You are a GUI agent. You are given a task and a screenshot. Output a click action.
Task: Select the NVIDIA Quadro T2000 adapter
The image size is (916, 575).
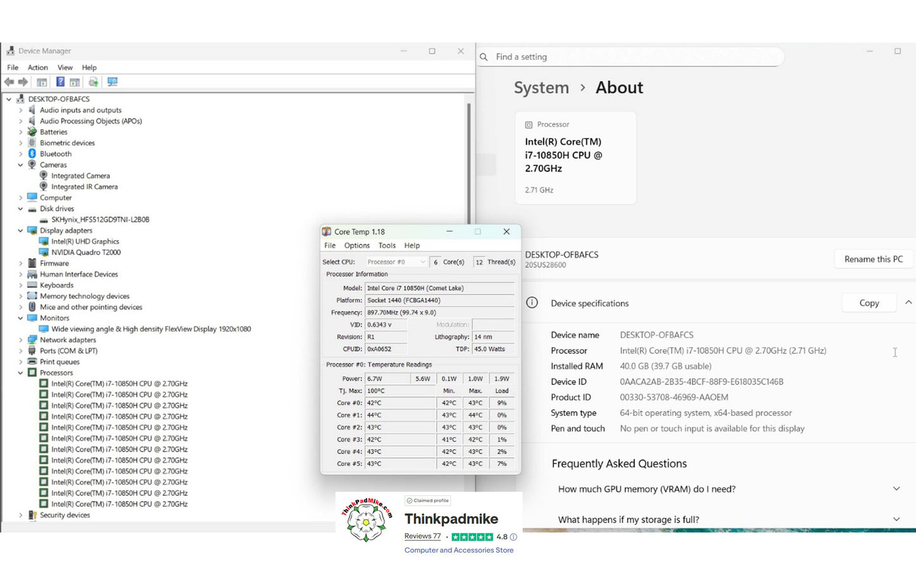click(86, 252)
